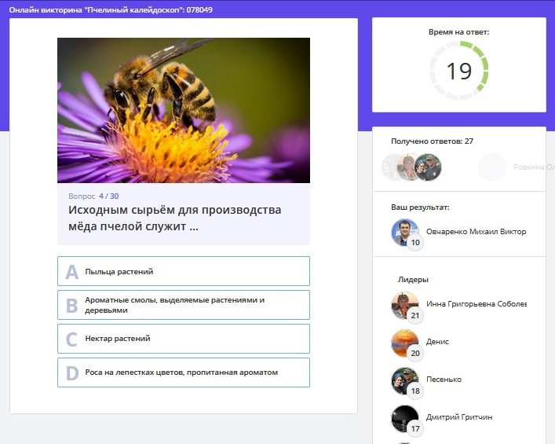
Task: Click the 'Лидеры' section heading
Action: [413, 279]
